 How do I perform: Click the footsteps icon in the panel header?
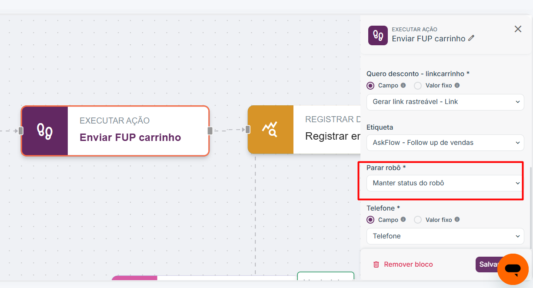378,35
